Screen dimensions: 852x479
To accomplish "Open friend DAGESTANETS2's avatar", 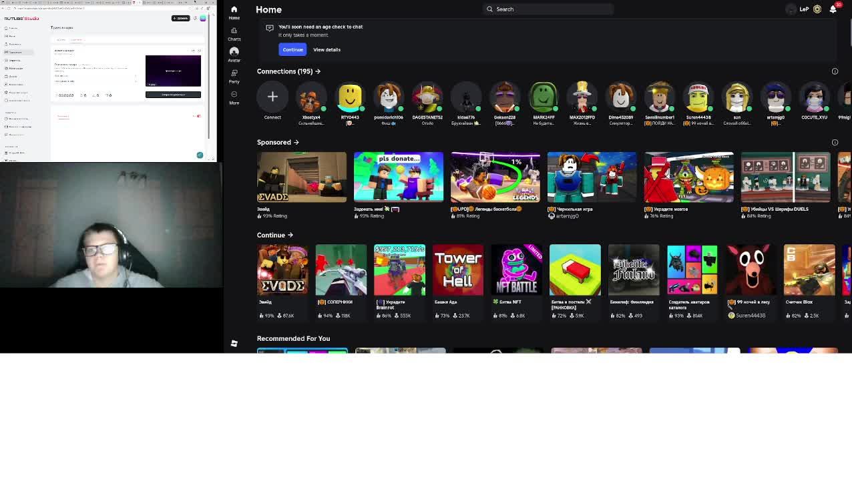I will (x=427, y=97).
